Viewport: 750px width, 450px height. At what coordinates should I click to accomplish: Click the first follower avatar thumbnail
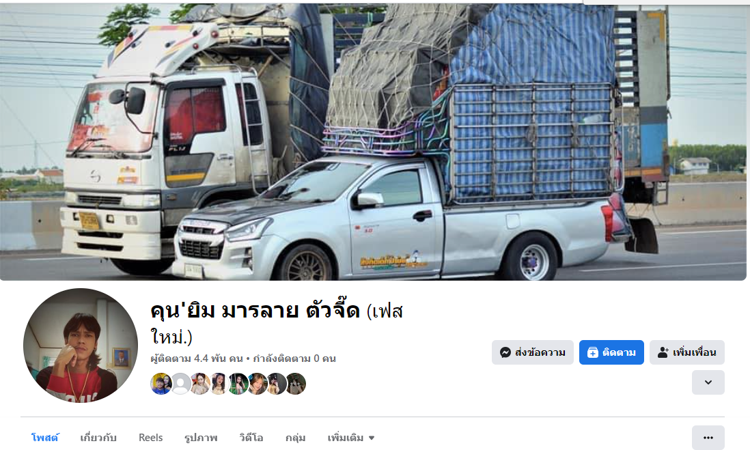[x=161, y=384]
